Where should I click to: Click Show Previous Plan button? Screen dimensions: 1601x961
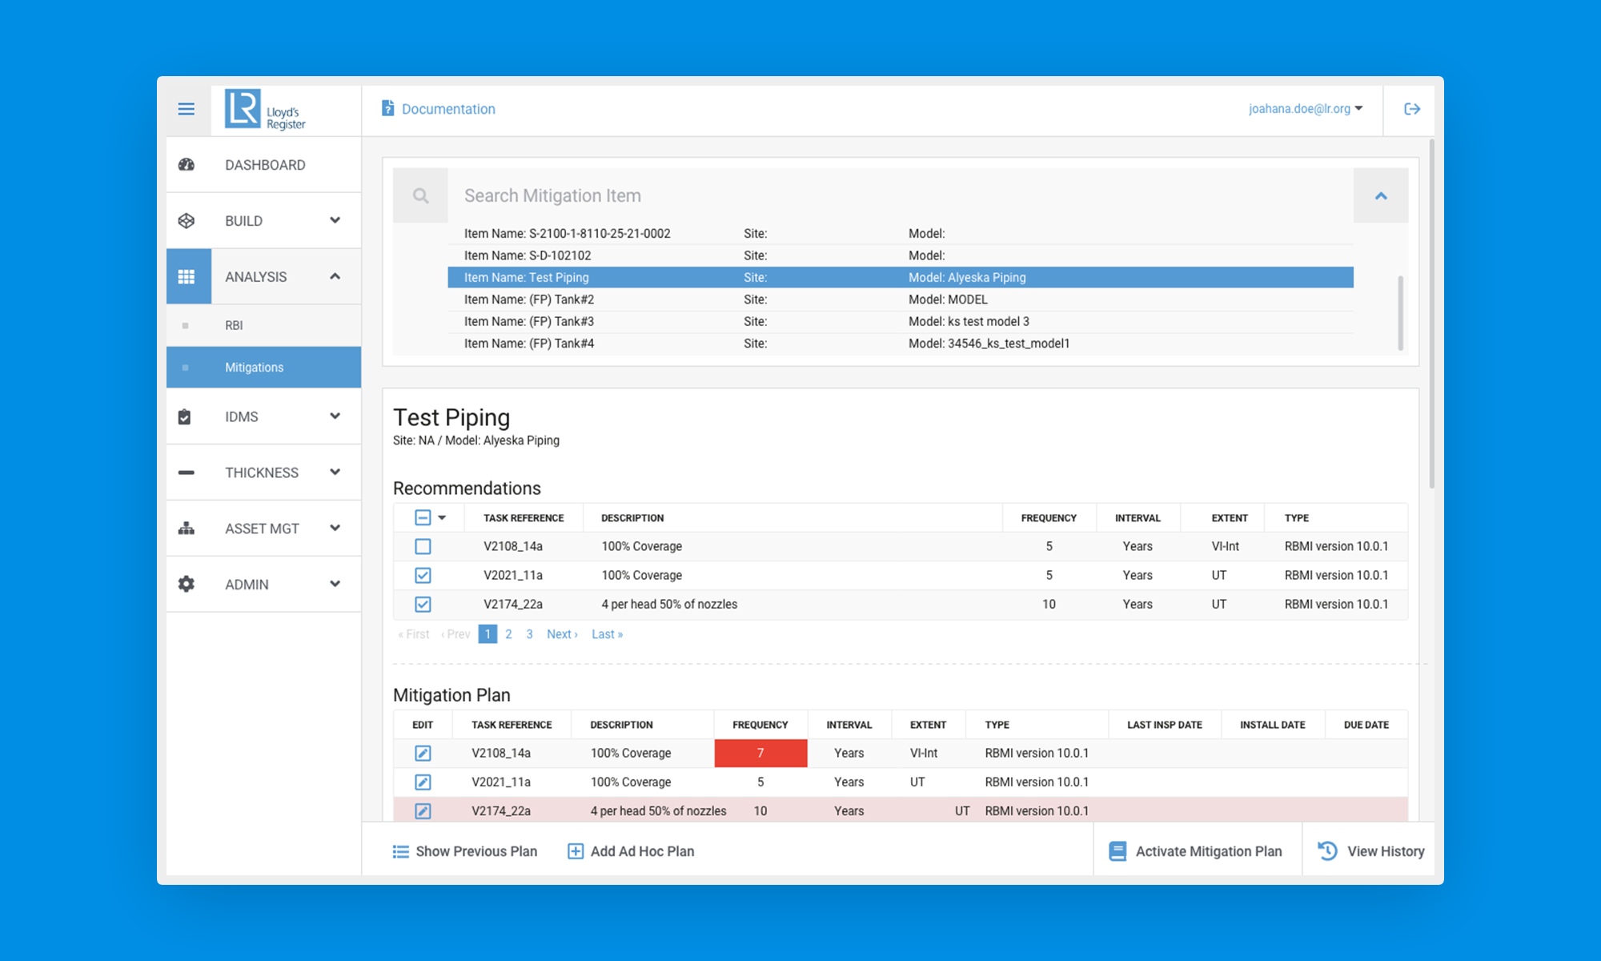click(464, 851)
